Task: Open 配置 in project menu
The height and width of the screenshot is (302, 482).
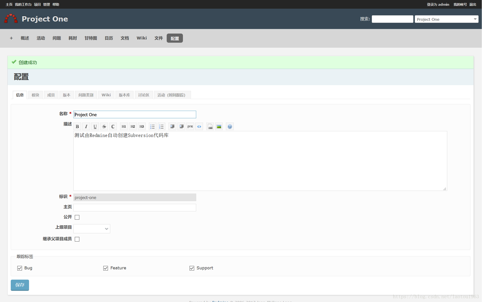Action: tap(175, 38)
